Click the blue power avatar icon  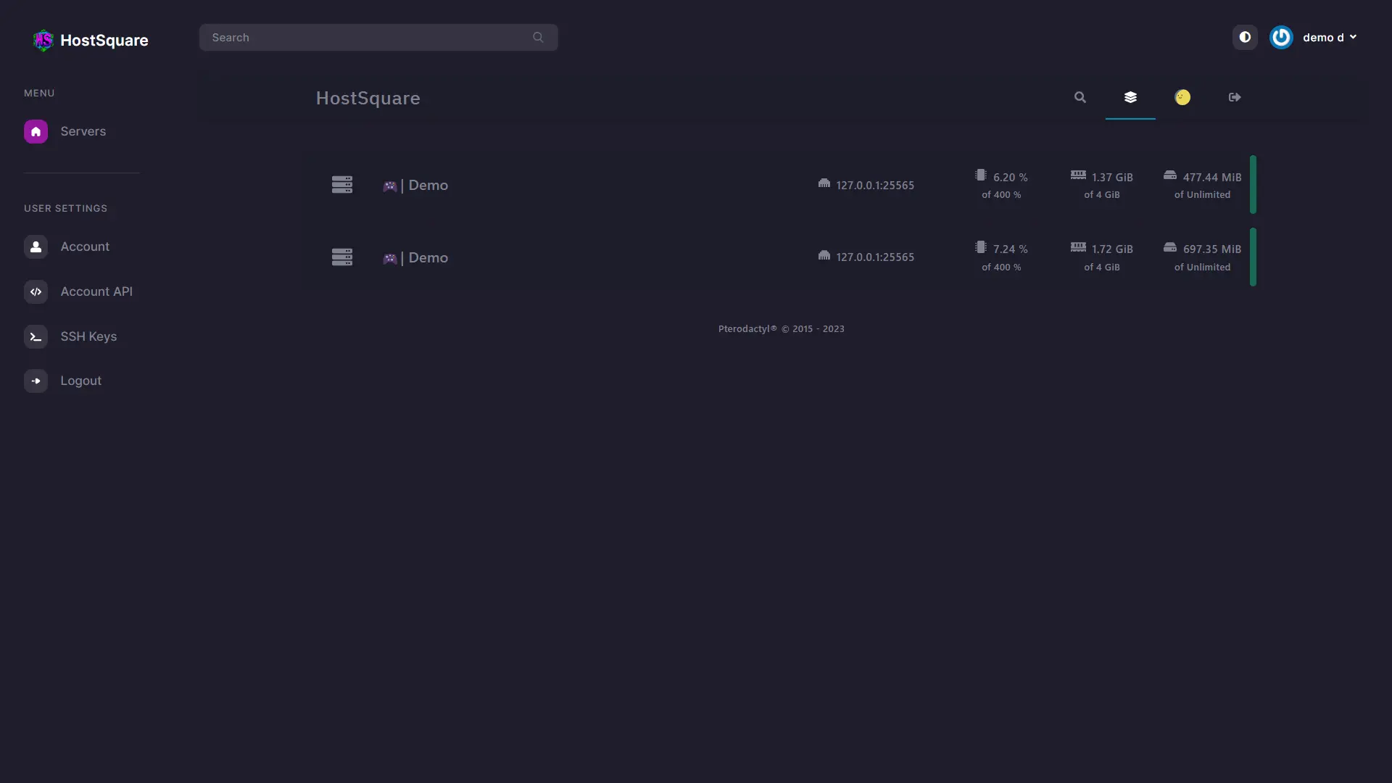click(x=1280, y=37)
